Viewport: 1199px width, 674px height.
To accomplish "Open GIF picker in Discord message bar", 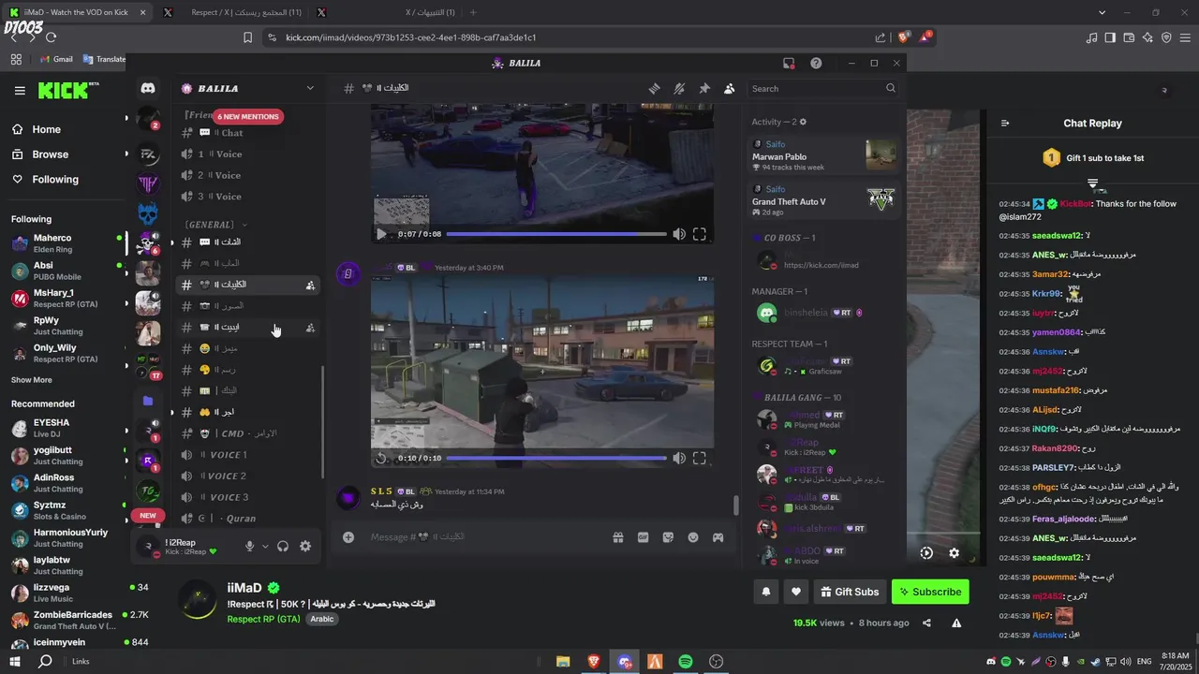I will (644, 537).
